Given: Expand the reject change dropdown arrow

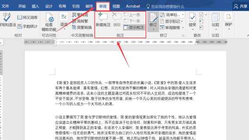Looking at the screenshot, I should [x=206, y=15].
